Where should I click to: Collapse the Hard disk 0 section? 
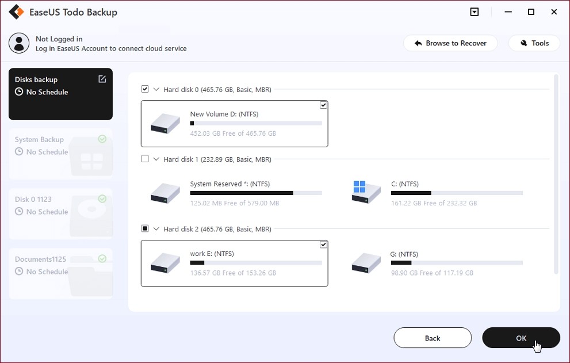pyautogui.click(x=155, y=89)
